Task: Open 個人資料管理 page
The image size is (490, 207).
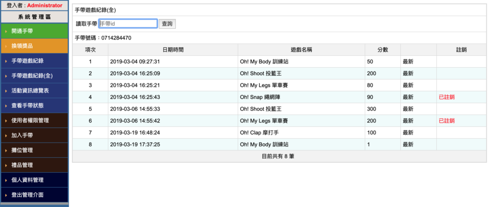Action: pos(34,180)
